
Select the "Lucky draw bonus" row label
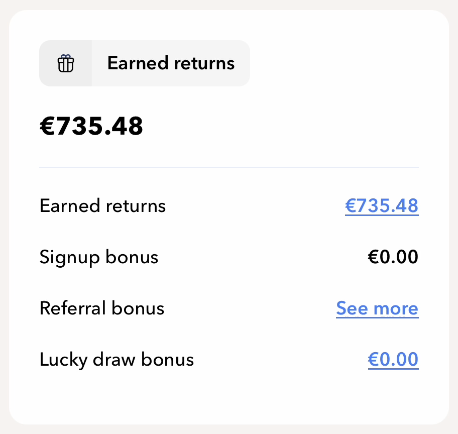(117, 360)
